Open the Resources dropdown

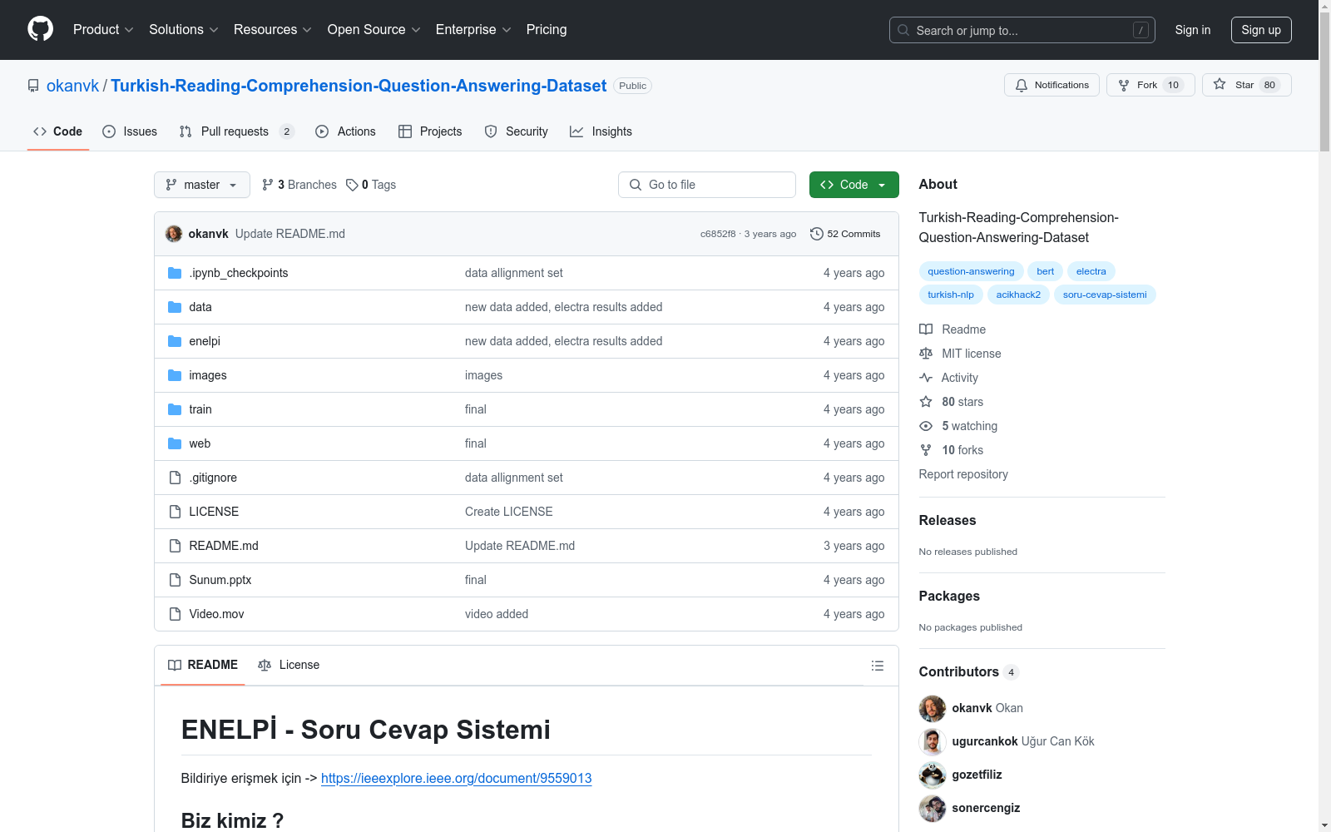click(273, 30)
